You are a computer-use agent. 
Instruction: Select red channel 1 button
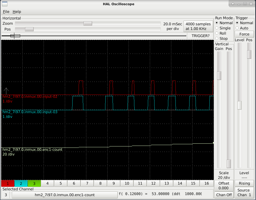click(8, 184)
